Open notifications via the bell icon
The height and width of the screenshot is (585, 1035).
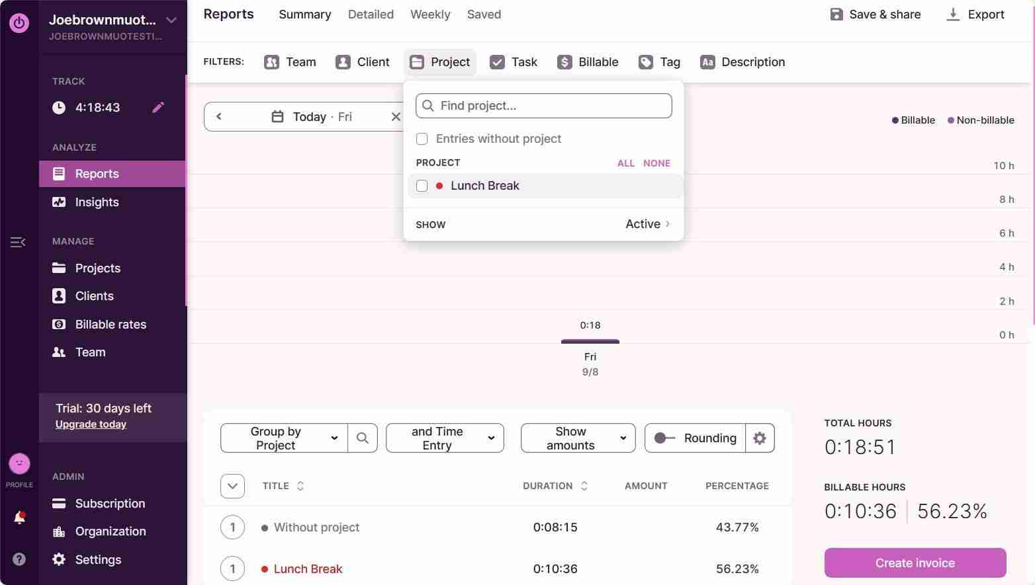coord(19,518)
